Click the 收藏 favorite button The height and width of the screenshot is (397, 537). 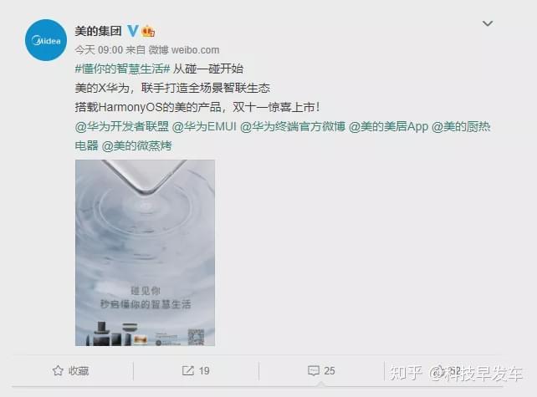coord(71,370)
